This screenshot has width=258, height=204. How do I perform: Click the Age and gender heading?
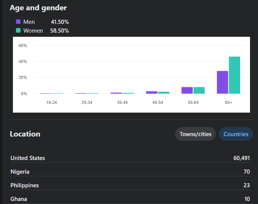pyautogui.click(x=38, y=8)
